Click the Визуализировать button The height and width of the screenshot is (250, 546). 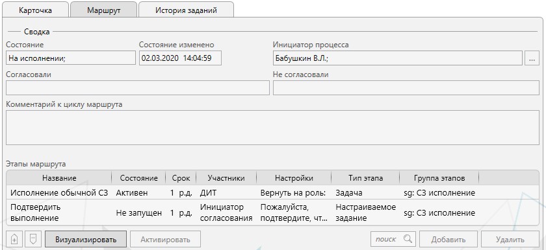tap(86, 239)
